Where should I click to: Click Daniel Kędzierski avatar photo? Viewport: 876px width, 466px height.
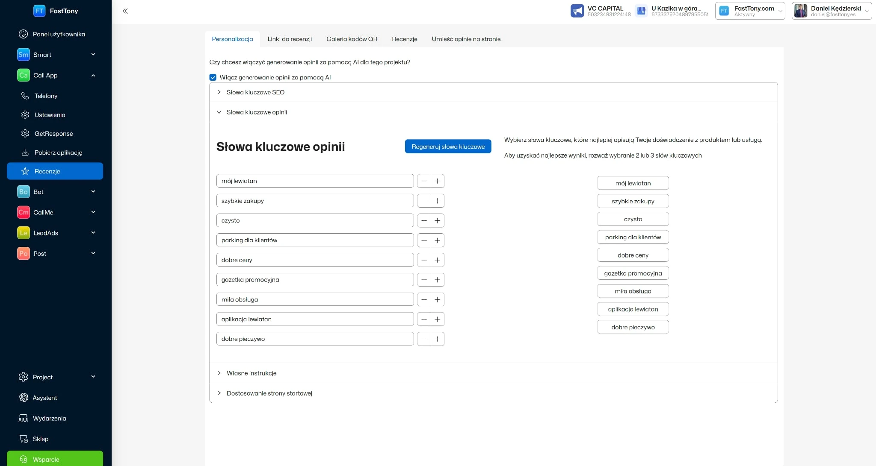coord(800,11)
